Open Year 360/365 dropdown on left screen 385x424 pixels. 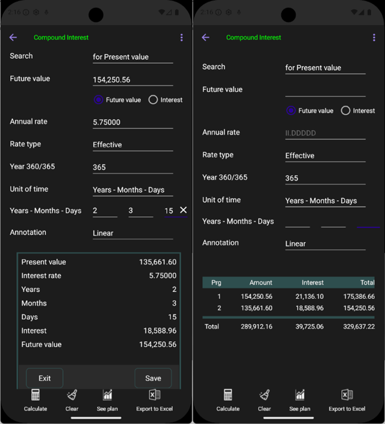pyautogui.click(x=133, y=168)
